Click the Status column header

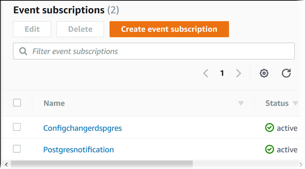[x=277, y=103]
